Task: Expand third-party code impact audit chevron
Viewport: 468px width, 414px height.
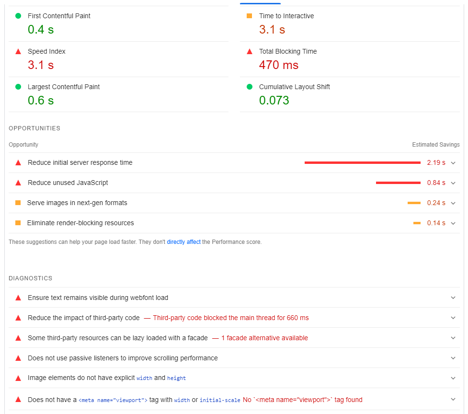Action: point(453,318)
